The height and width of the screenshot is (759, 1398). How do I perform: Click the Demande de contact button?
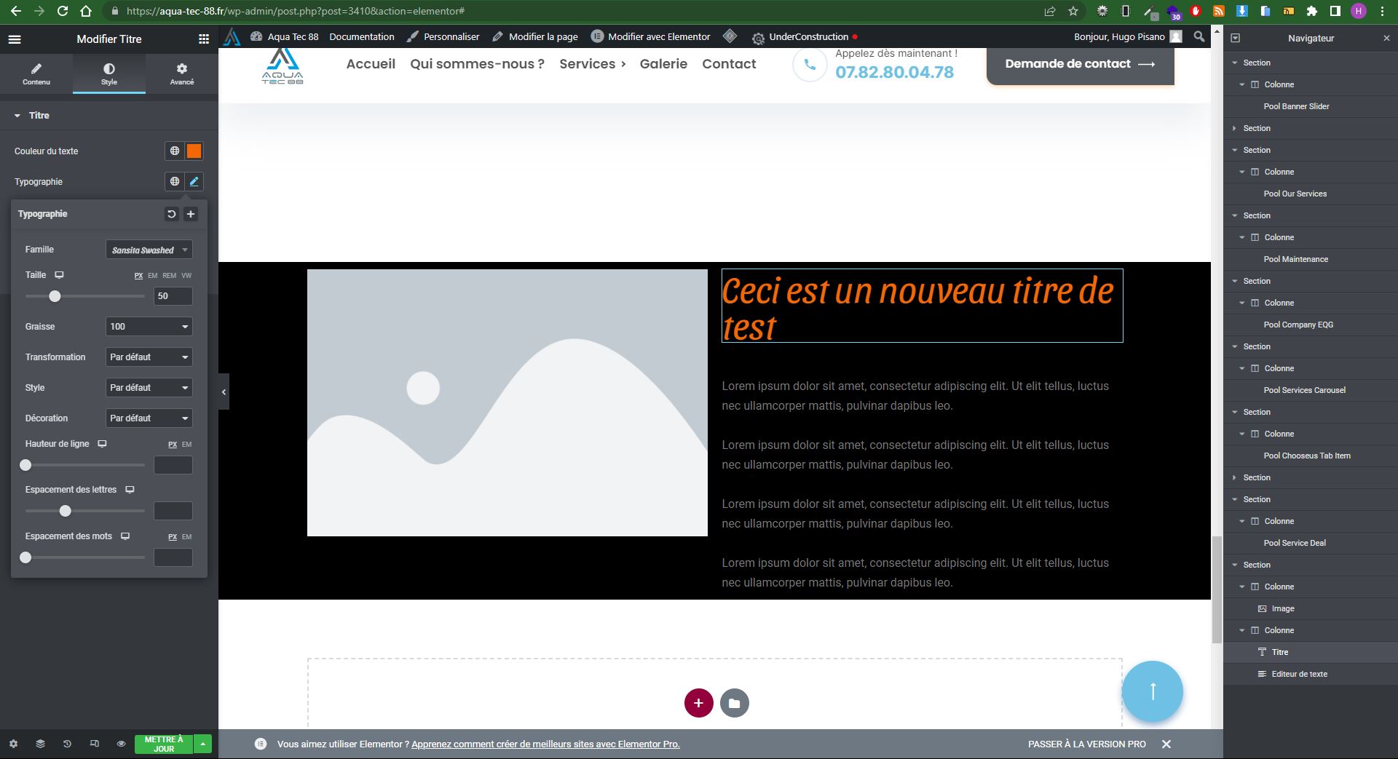[x=1080, y=64]
